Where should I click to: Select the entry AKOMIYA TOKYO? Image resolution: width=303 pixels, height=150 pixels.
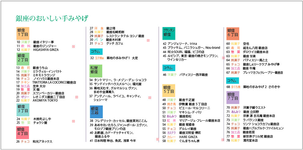point(45,100)
